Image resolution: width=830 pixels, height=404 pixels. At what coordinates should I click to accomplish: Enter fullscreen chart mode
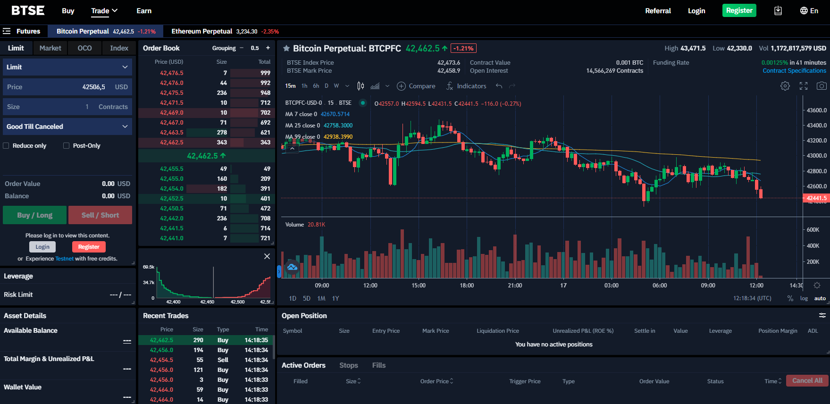pyautogui.click(x=803, y=86)
